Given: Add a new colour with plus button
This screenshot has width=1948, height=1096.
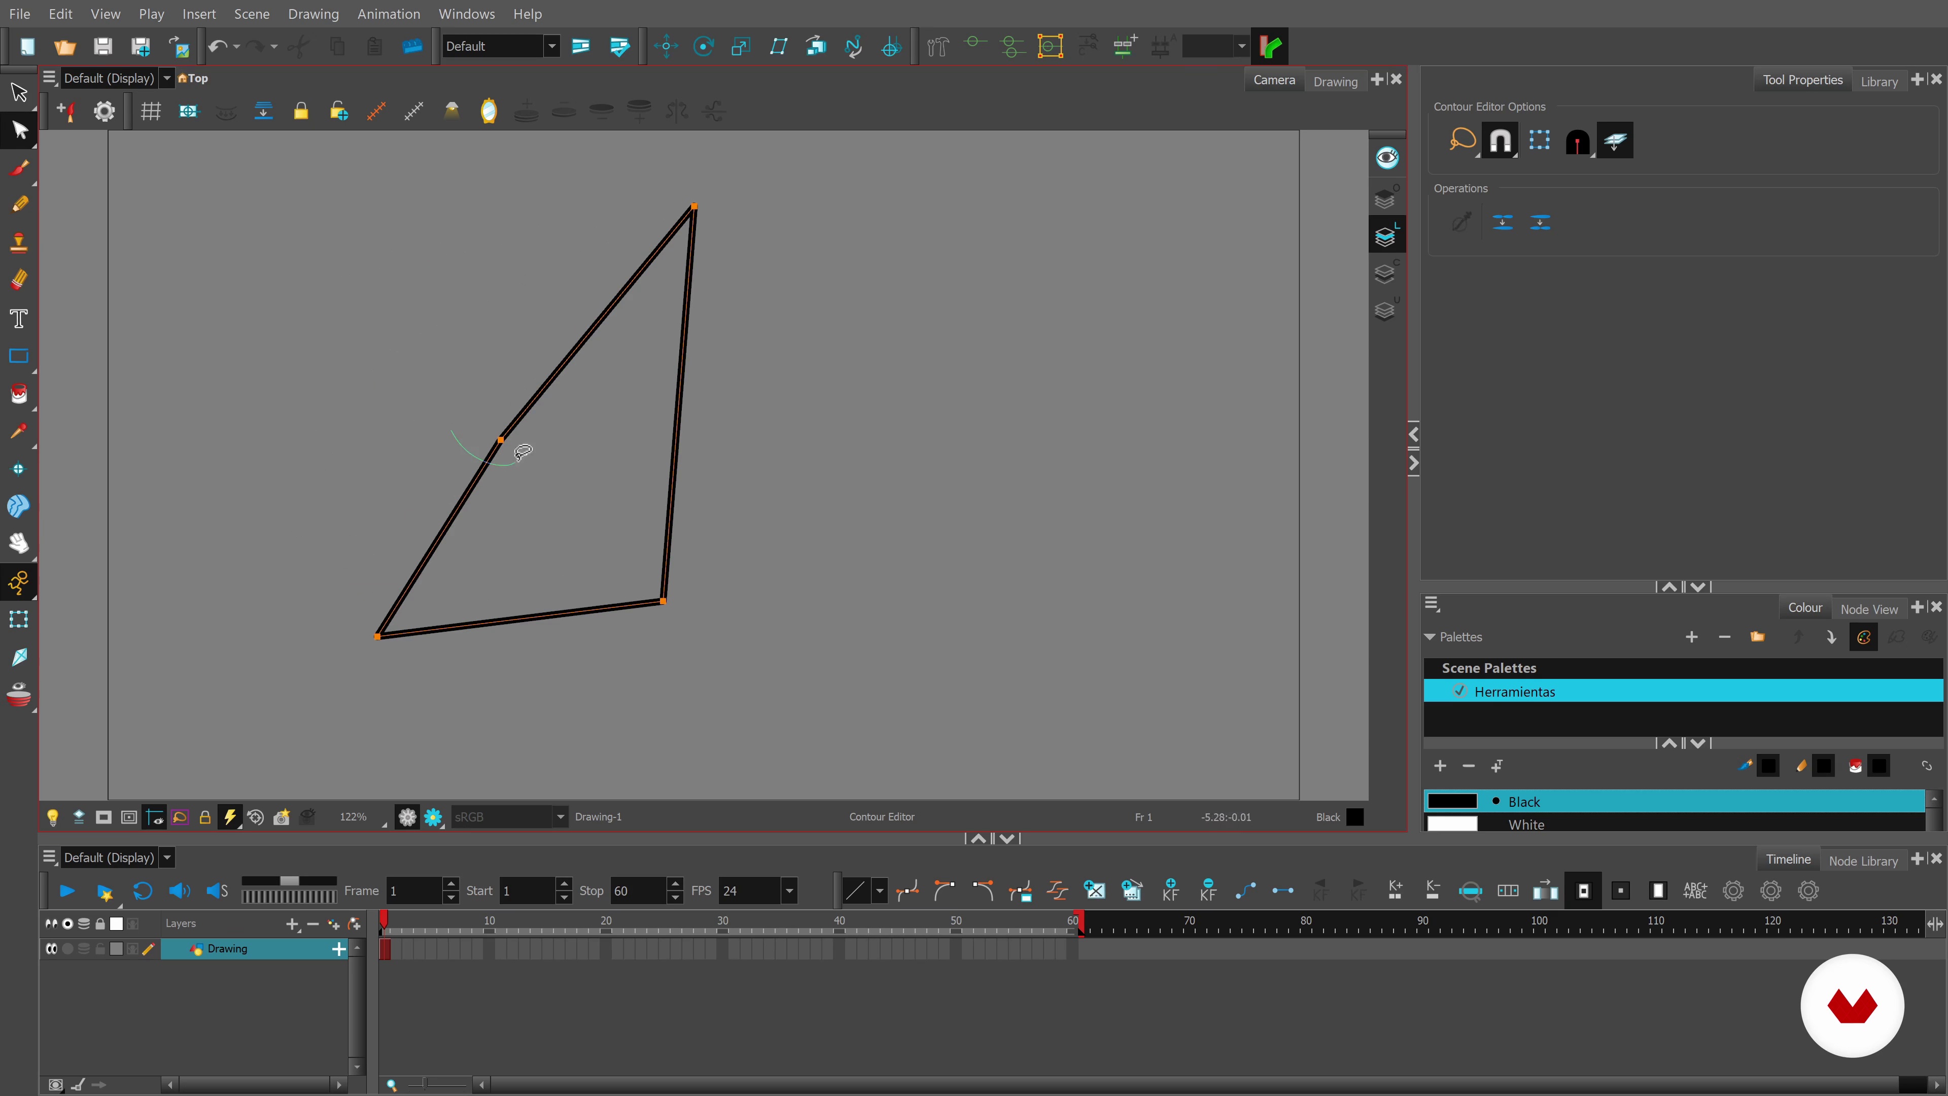Looking at the screenshot, I should [x=1440, y=766].
